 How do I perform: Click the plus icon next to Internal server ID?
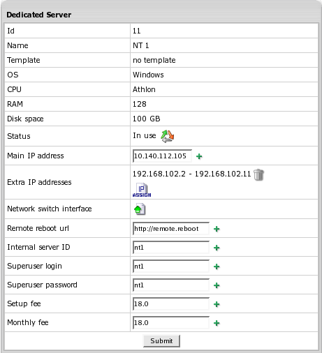pyautogui.click(x=217, y=248)
